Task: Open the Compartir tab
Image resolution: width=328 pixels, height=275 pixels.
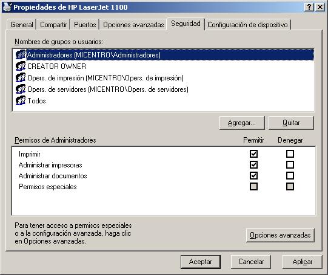Action: point(53,25)
